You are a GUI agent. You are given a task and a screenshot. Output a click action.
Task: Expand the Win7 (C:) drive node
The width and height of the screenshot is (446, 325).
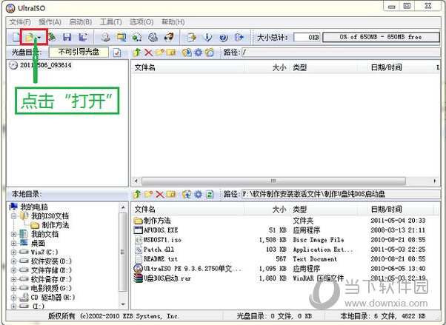pos(13,252)
